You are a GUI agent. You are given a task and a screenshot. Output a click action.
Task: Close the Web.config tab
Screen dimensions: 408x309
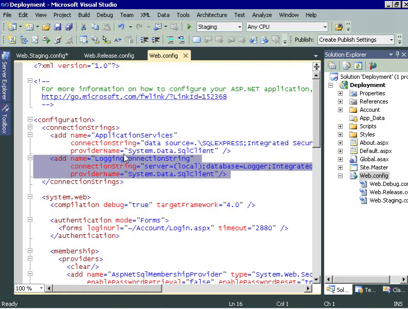[185, 56]
